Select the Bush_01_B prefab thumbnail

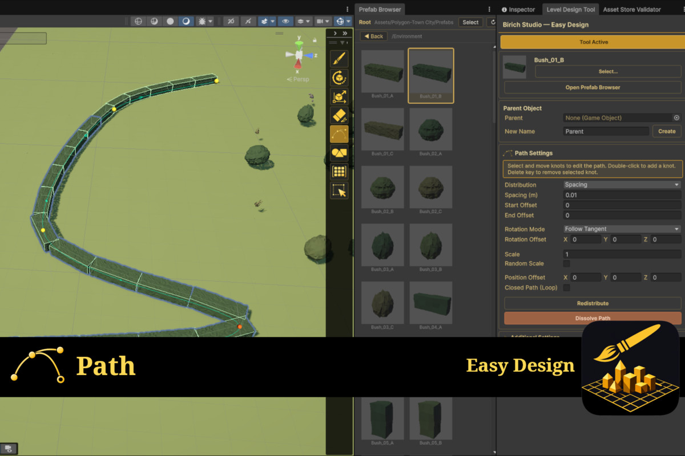[x=431, y=75]
